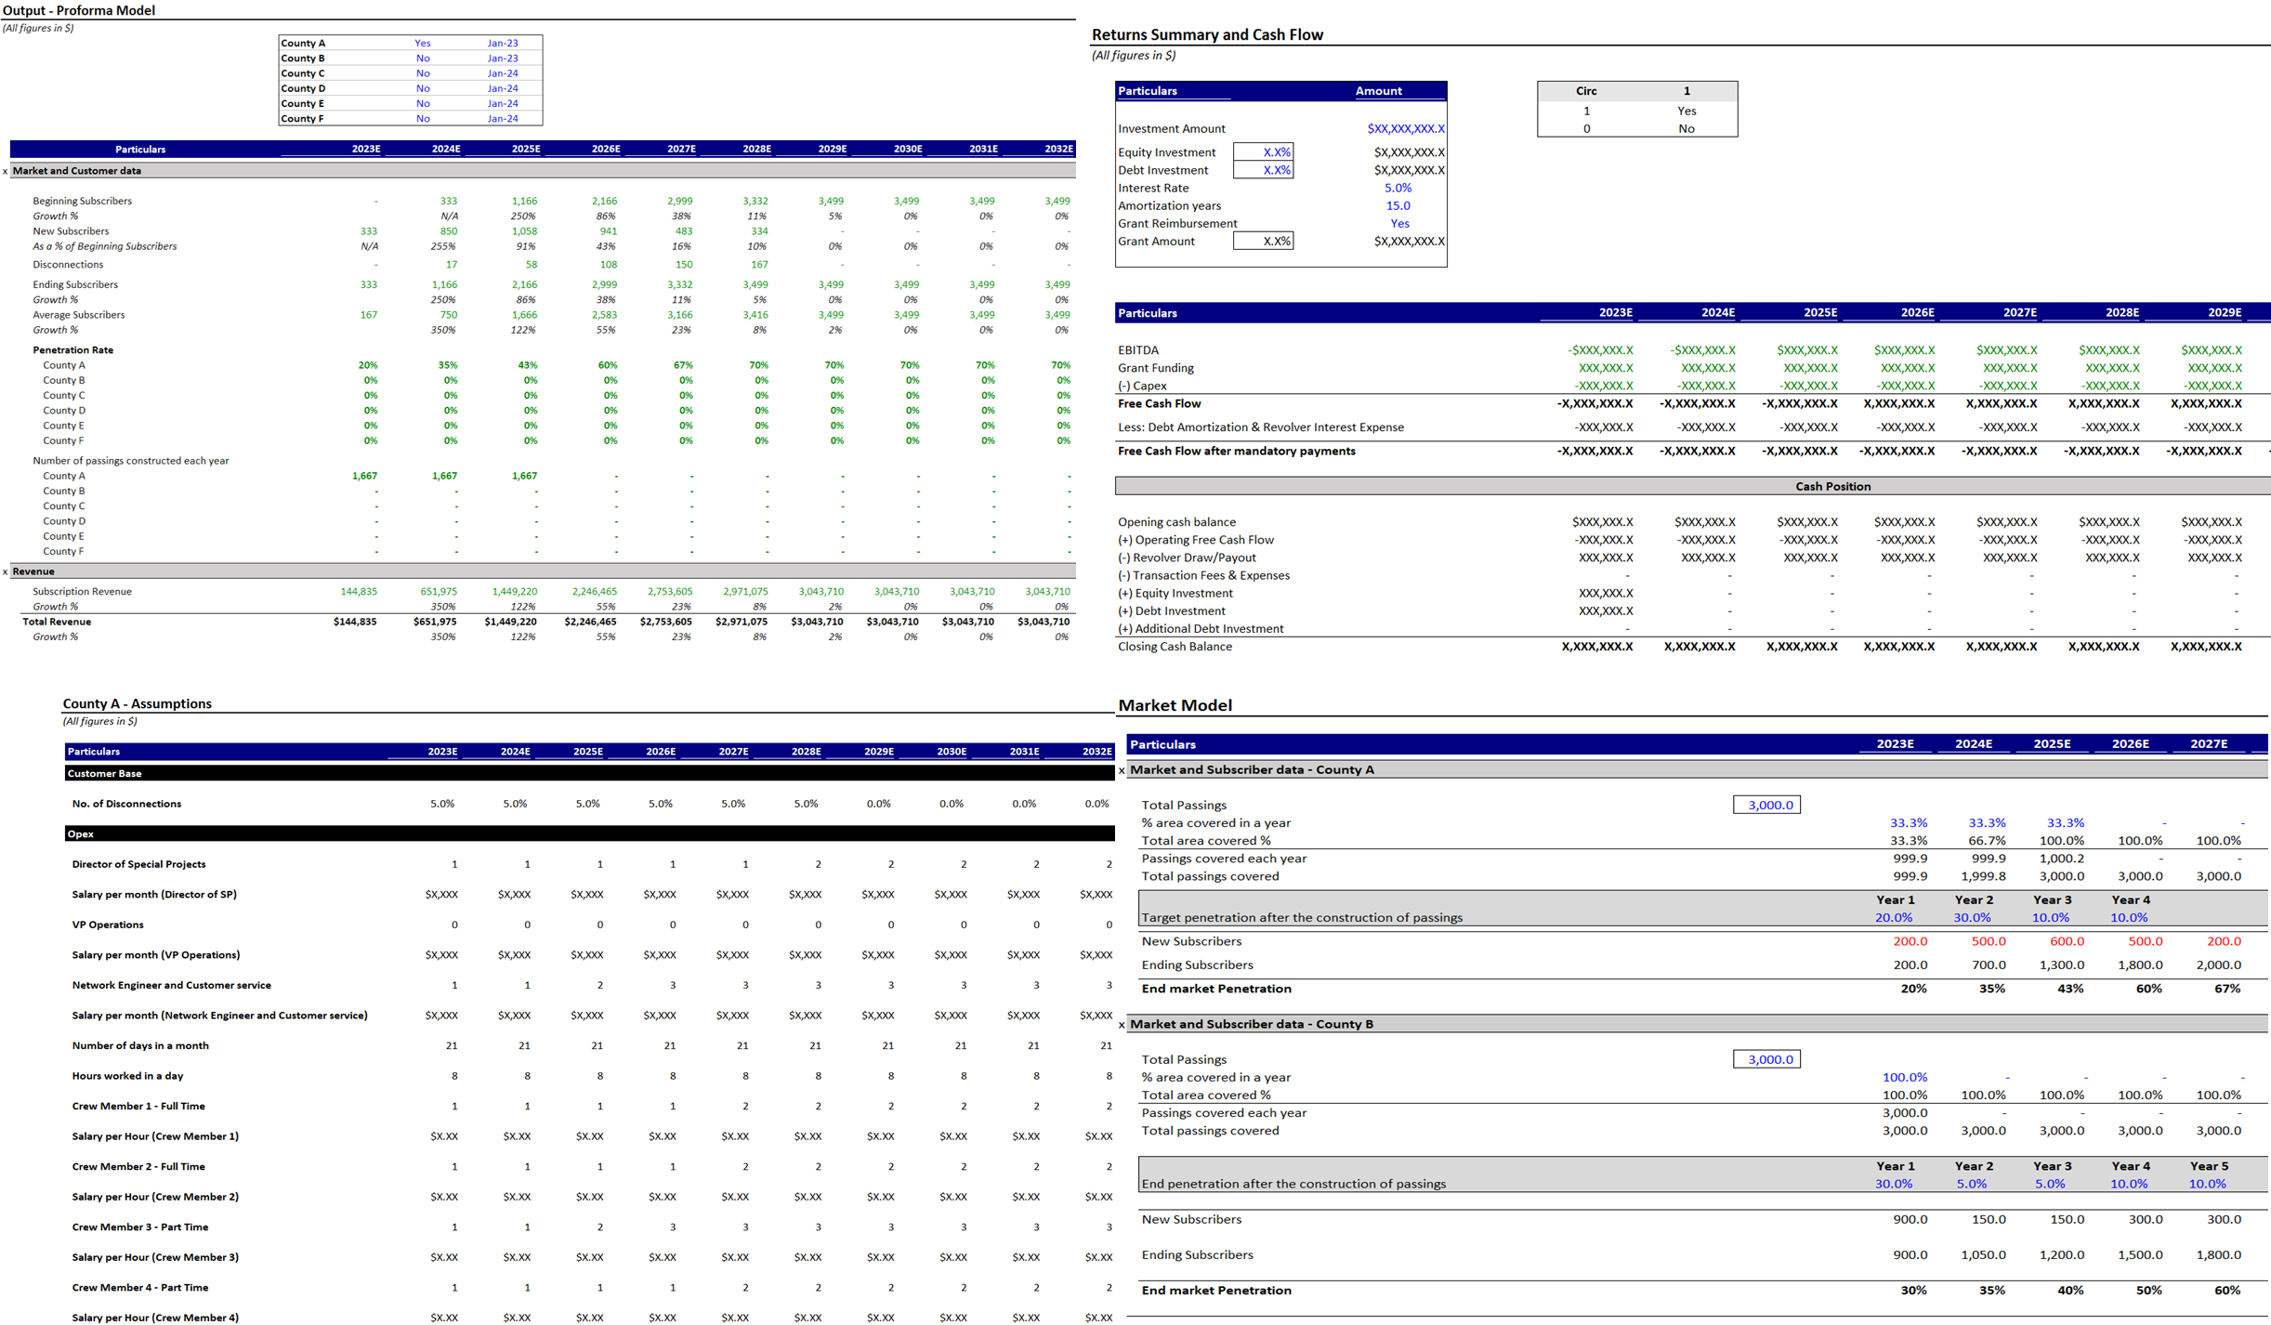
Task: Select the County E Jan-24 start date
Action: click(503, 104)
